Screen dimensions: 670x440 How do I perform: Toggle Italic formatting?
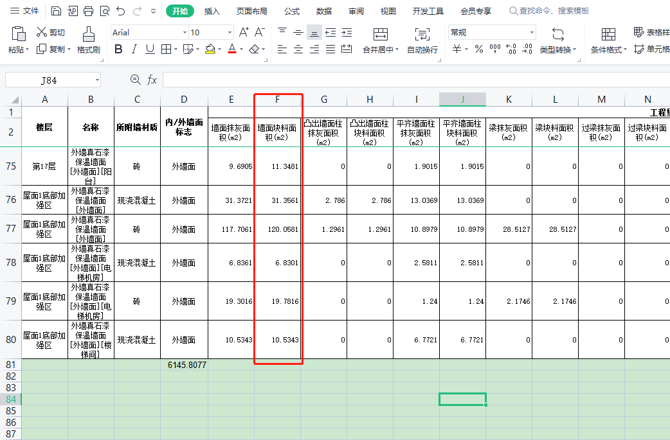click(x=134, y=49)
